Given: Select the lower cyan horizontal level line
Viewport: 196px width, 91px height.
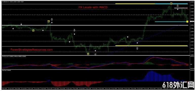Looking at the screenshot, I should (x=171, y=22).
